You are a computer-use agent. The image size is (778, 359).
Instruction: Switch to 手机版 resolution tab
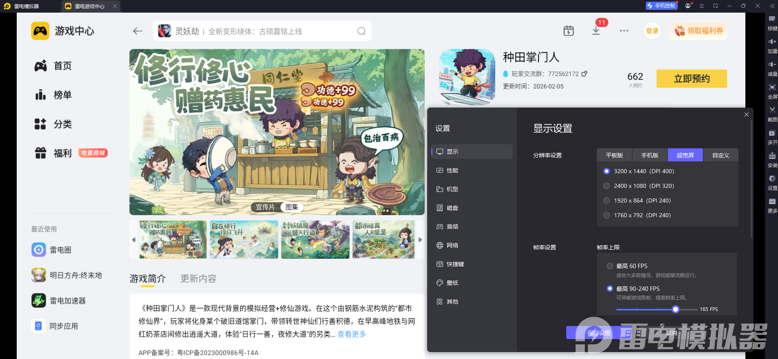point(650,155)
